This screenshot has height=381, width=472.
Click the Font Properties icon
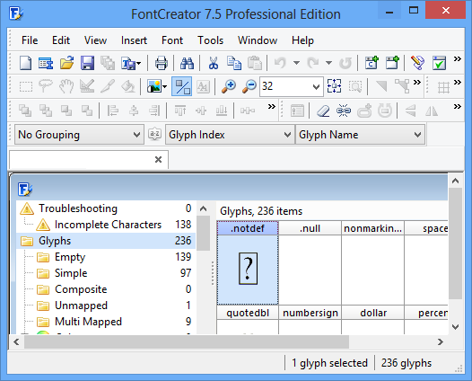(46, 63)
